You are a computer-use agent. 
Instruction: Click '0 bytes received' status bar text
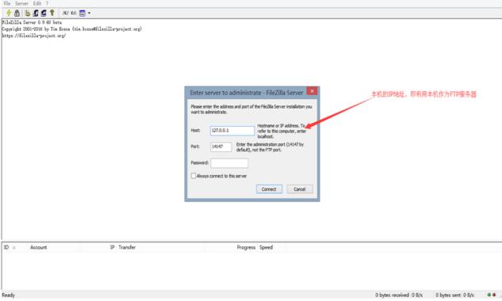coord(393,295)
